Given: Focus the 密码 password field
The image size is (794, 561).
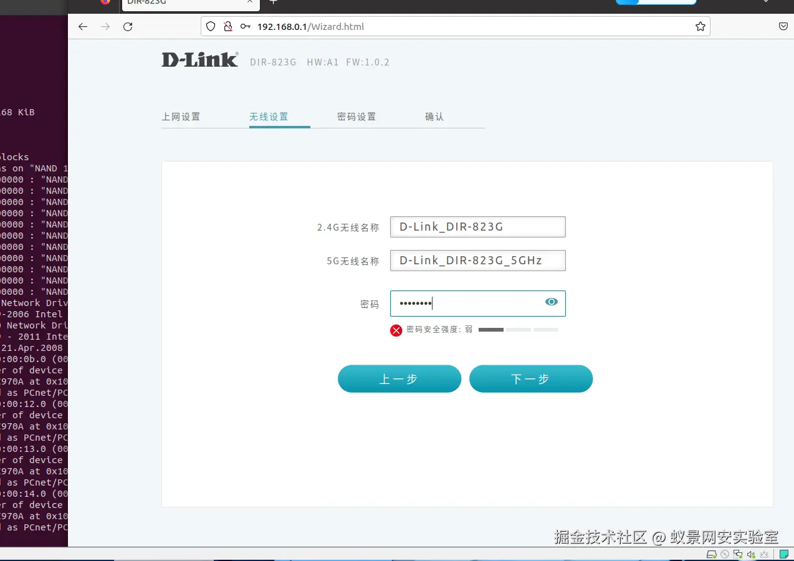Looking at the screenshot, I should 478,304.
